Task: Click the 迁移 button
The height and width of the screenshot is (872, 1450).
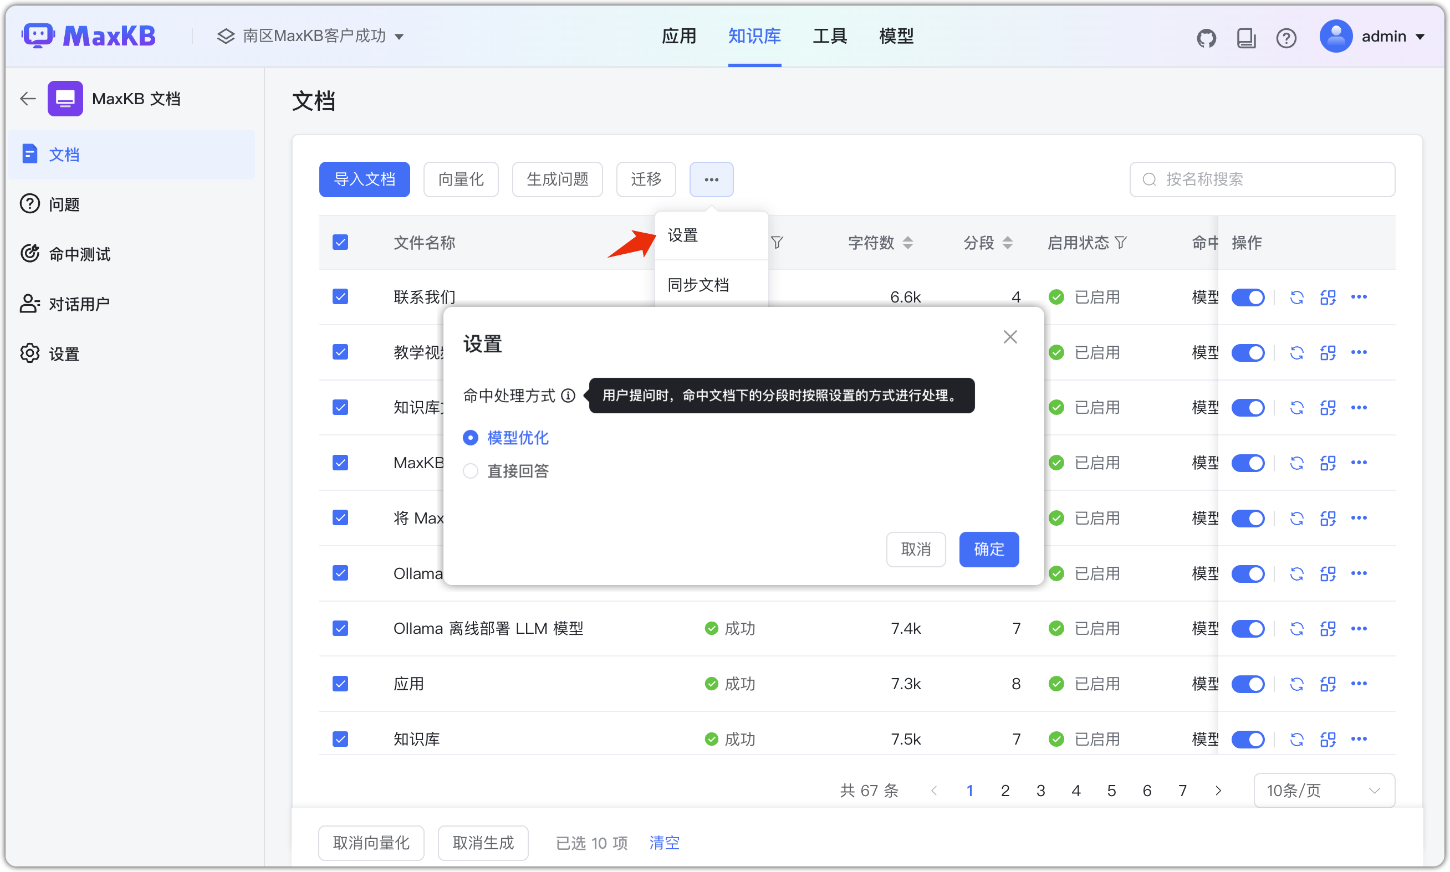Action: [x=646, y=179]
